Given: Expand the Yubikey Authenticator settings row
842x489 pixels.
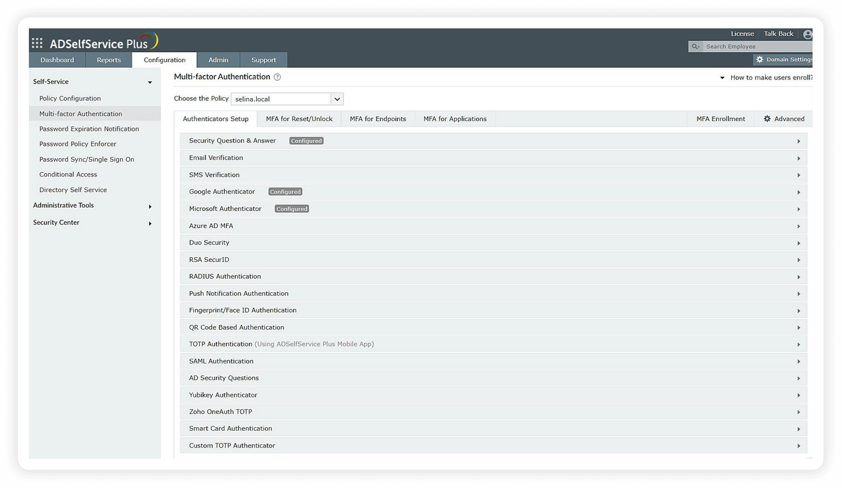Looking at the screenshot, I should pos(800,395).
